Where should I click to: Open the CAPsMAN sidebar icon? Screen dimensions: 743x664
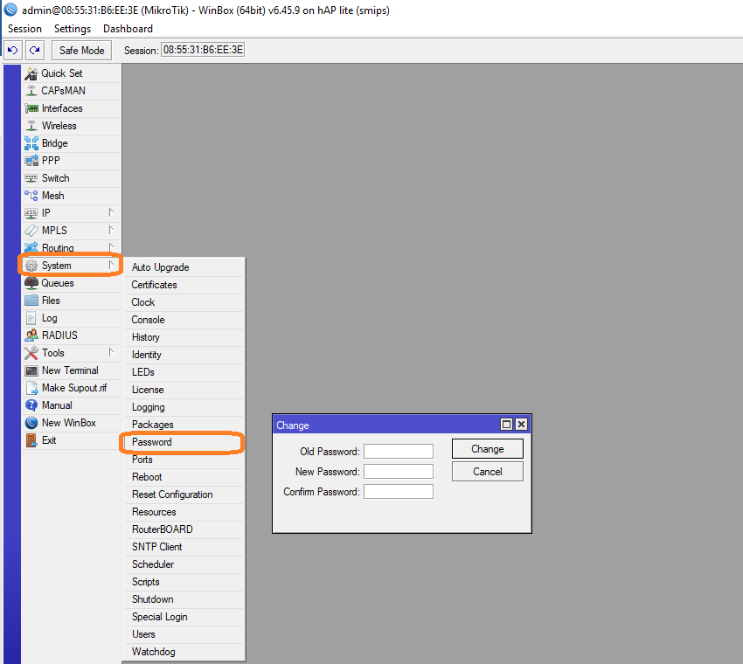click(31, 91)
